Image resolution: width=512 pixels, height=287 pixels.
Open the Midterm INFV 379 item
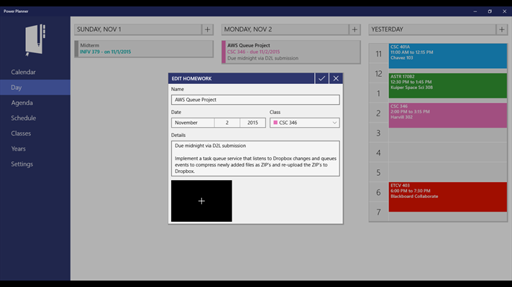144,49
